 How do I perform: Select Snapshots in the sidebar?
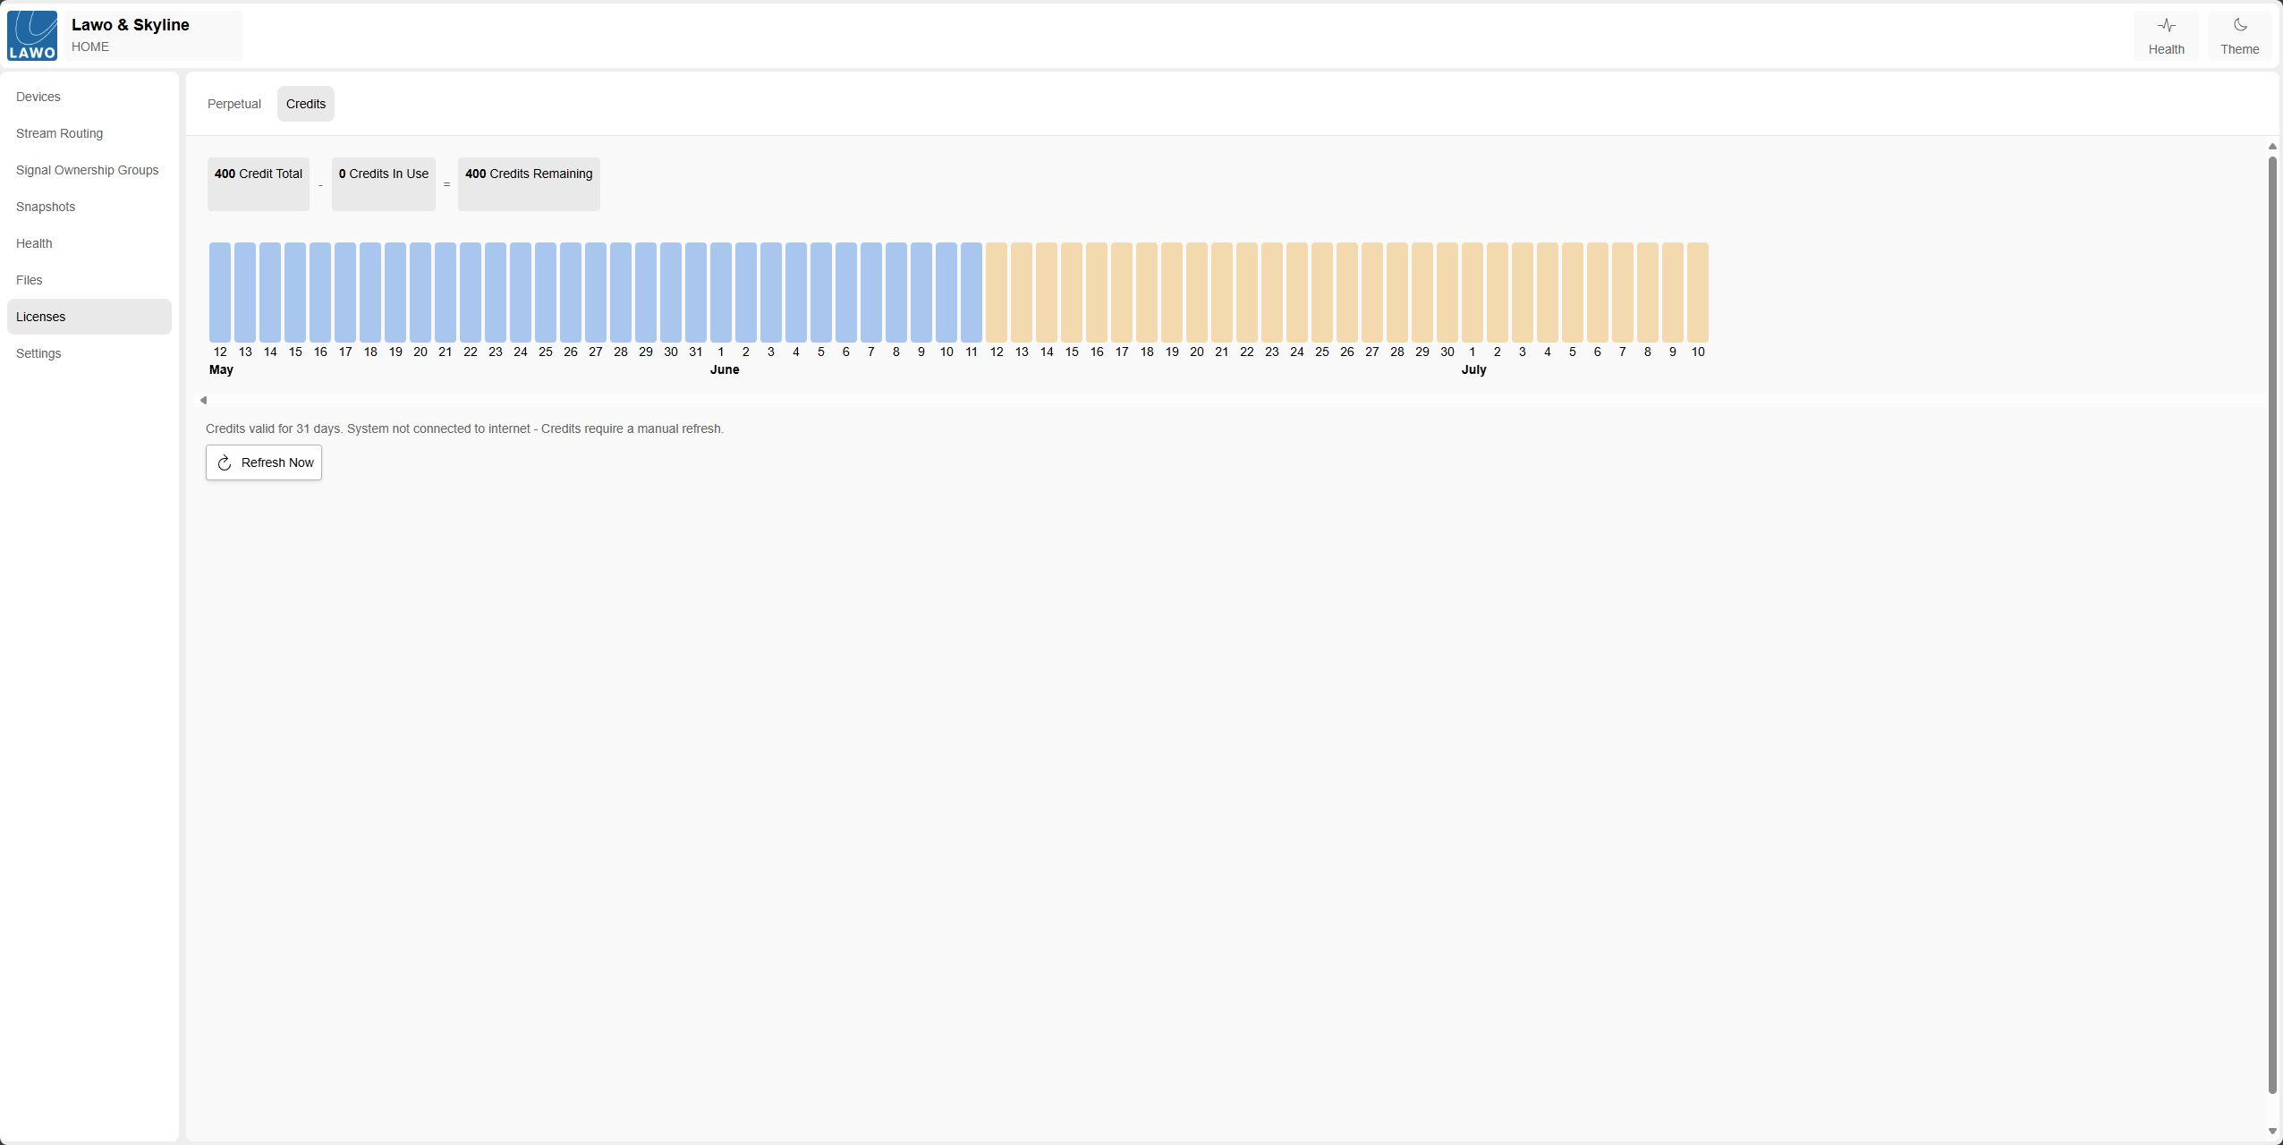tap(89, 207)
